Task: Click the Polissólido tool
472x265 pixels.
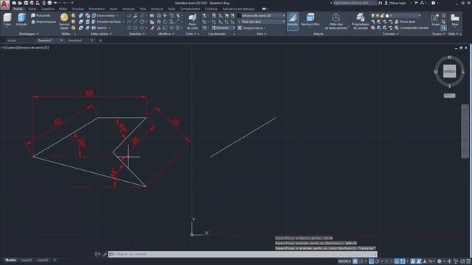Action: [x=41, y=15]
